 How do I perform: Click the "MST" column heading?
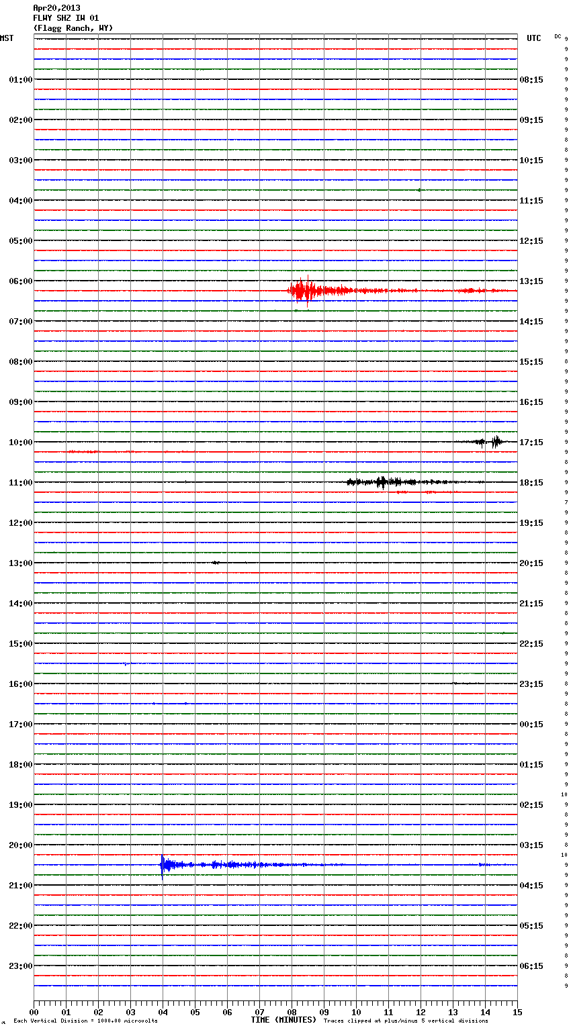coord(7,38)
